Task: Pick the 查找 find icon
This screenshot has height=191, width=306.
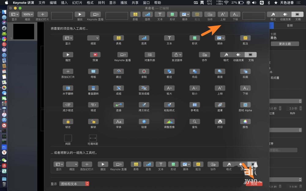Action: [195, 122]
